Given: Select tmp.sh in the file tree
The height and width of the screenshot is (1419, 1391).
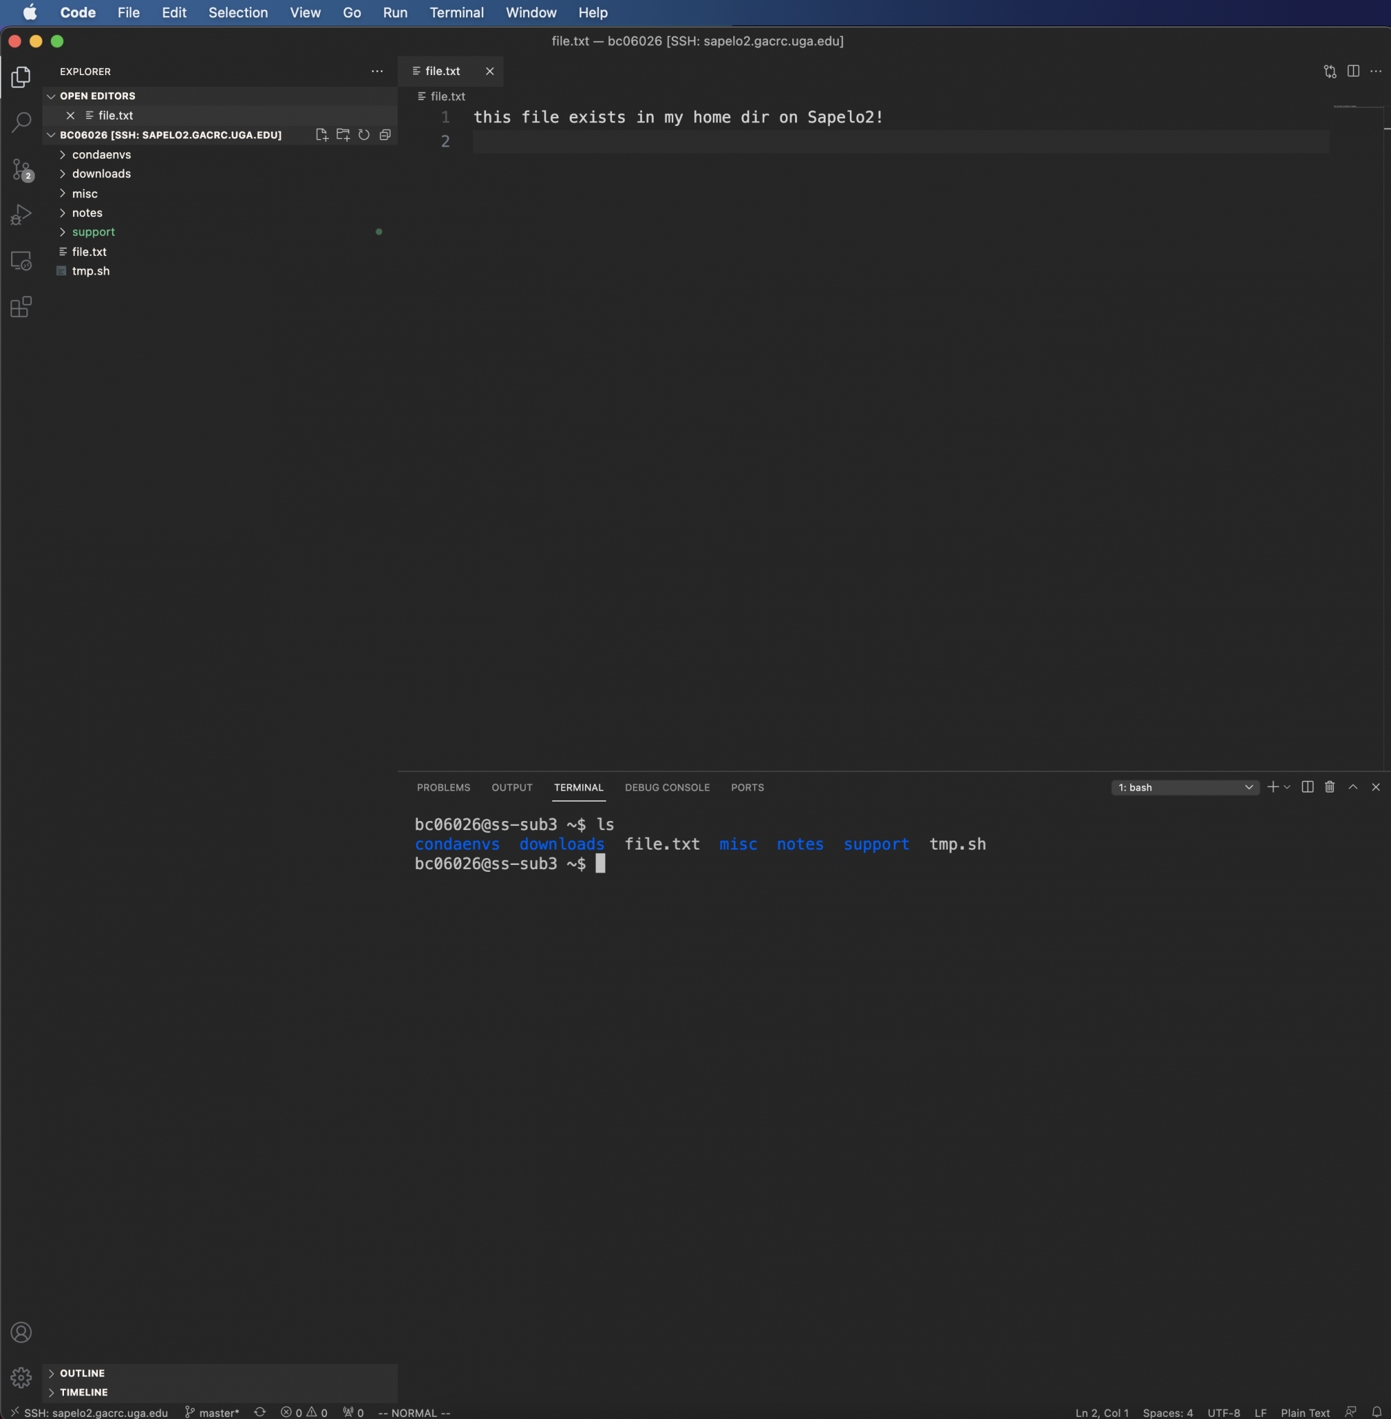Looking at the screenshot, I should tap(90, 271).
